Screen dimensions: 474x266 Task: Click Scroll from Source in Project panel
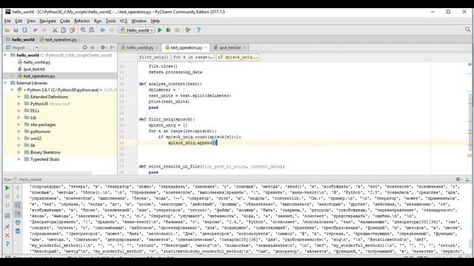[x=85, y=47]
